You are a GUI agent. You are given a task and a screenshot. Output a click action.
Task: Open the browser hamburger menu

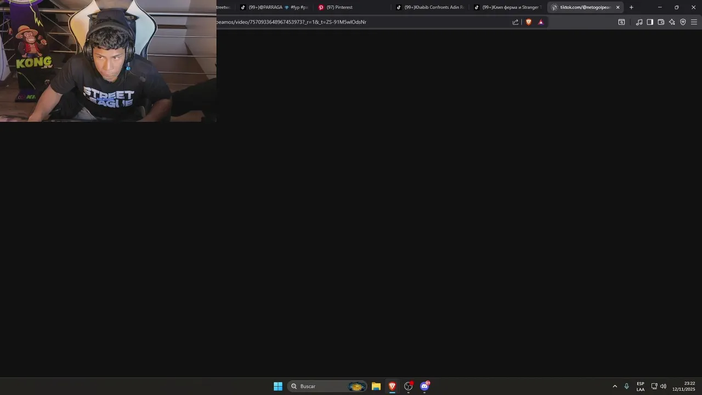point(694,22)
